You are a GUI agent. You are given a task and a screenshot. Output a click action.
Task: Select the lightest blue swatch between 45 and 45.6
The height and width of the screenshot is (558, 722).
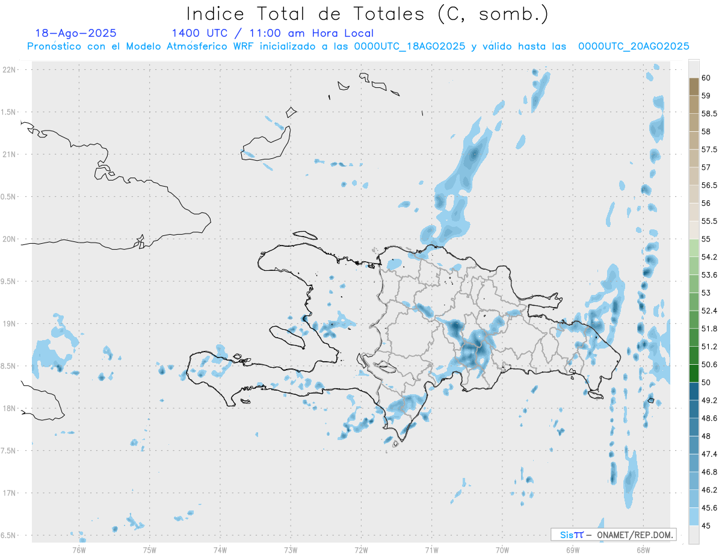coord(694,516)
